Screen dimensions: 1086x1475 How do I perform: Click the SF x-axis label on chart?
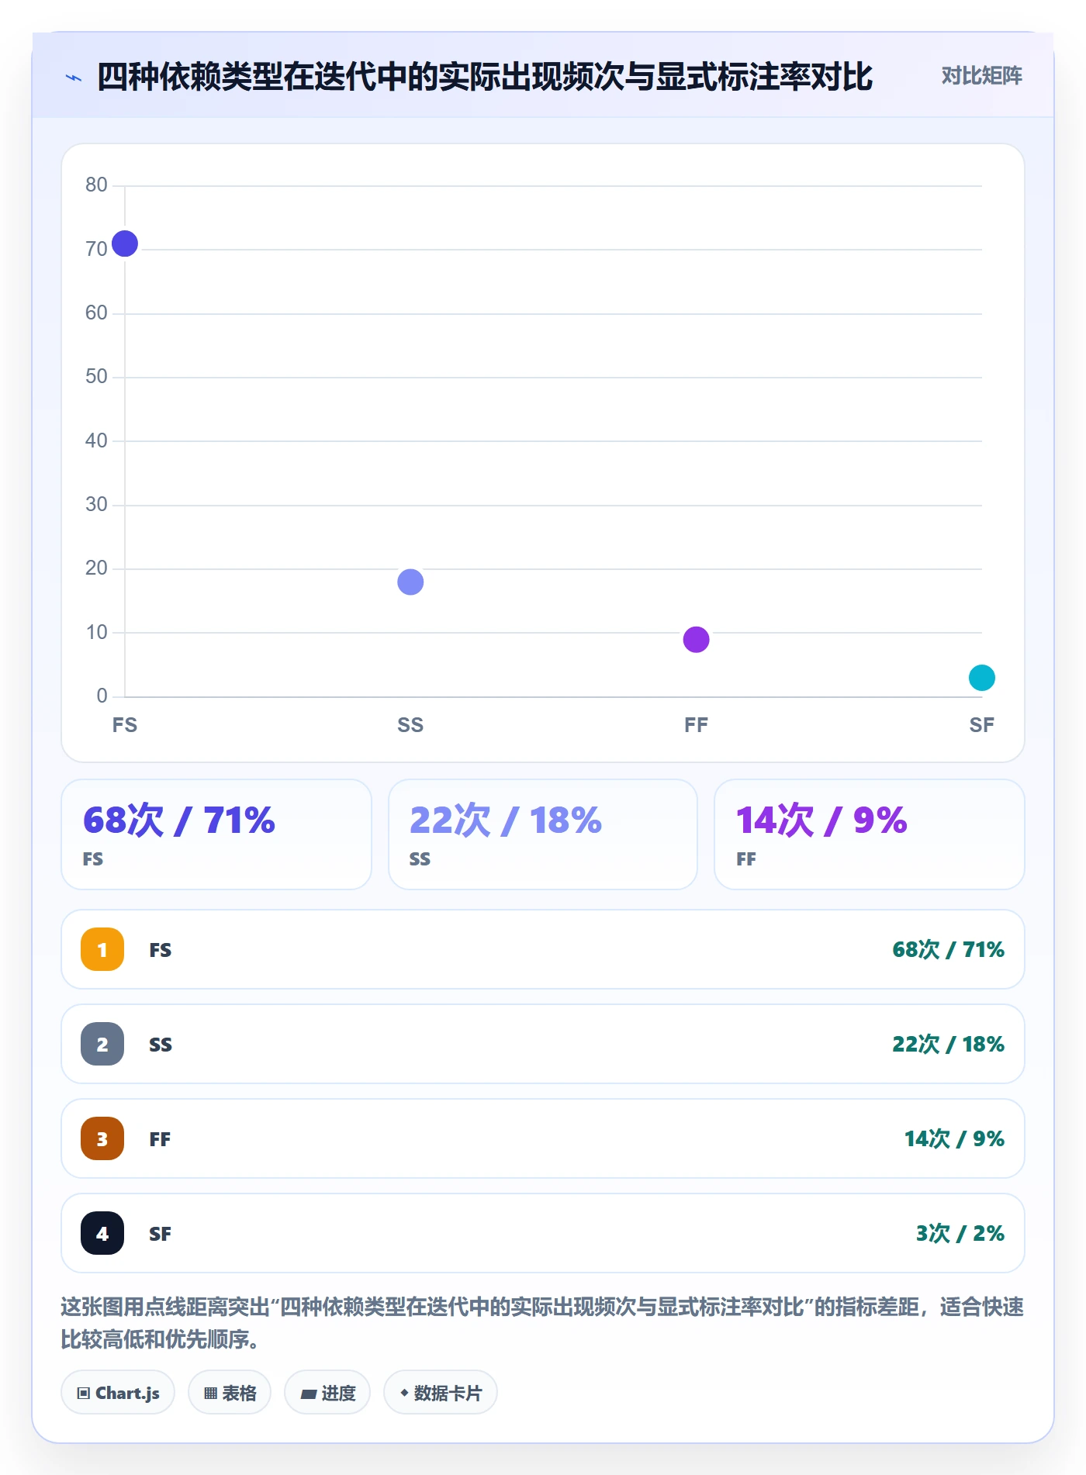click(982, 725)
